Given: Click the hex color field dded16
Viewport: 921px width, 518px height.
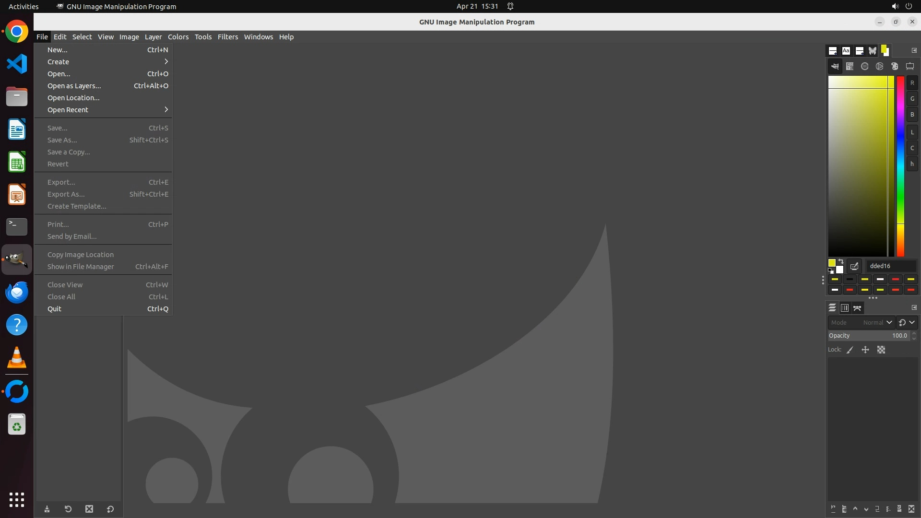Looking at the screenshot, I should pos(891,266).
